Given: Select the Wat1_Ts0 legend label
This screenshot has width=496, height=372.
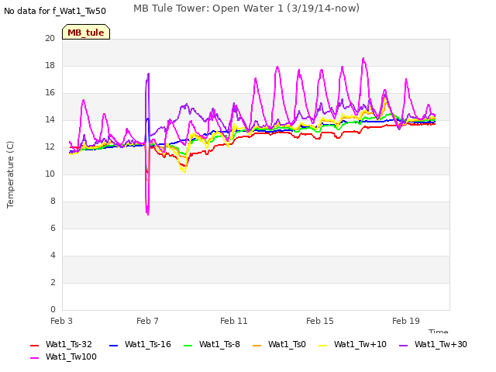Looking at the screenshot, I should tap(287, 344).
